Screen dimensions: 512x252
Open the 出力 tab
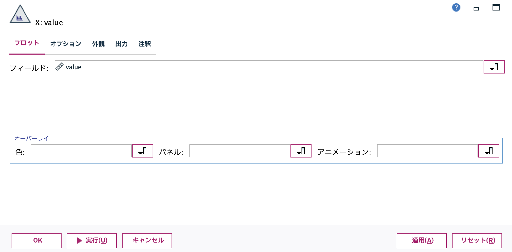121,44
